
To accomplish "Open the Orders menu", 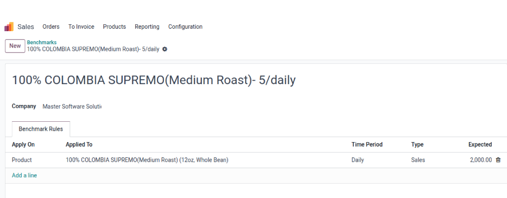I will pos(51,27).
